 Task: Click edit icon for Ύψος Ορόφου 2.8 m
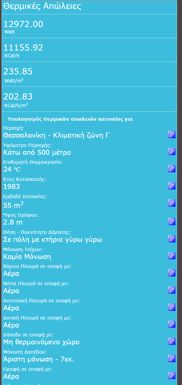pyautogui.click(x=172, y=222)
